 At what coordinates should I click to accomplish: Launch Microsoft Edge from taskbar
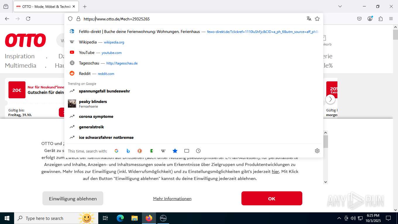(120, 218)
